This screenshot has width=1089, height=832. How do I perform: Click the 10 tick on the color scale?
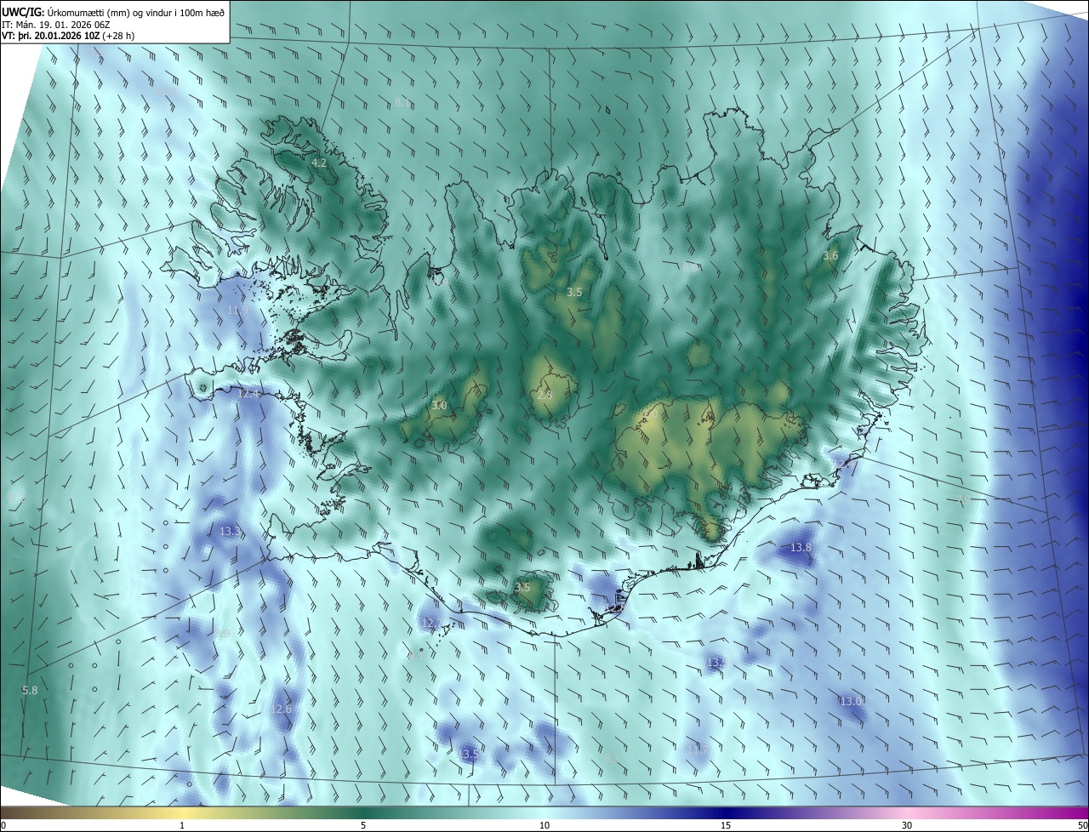pyautogui.click(x=544, y=825)
